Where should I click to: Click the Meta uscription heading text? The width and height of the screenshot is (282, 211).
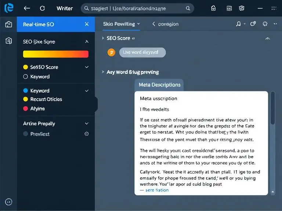click(x=159, y=99)
